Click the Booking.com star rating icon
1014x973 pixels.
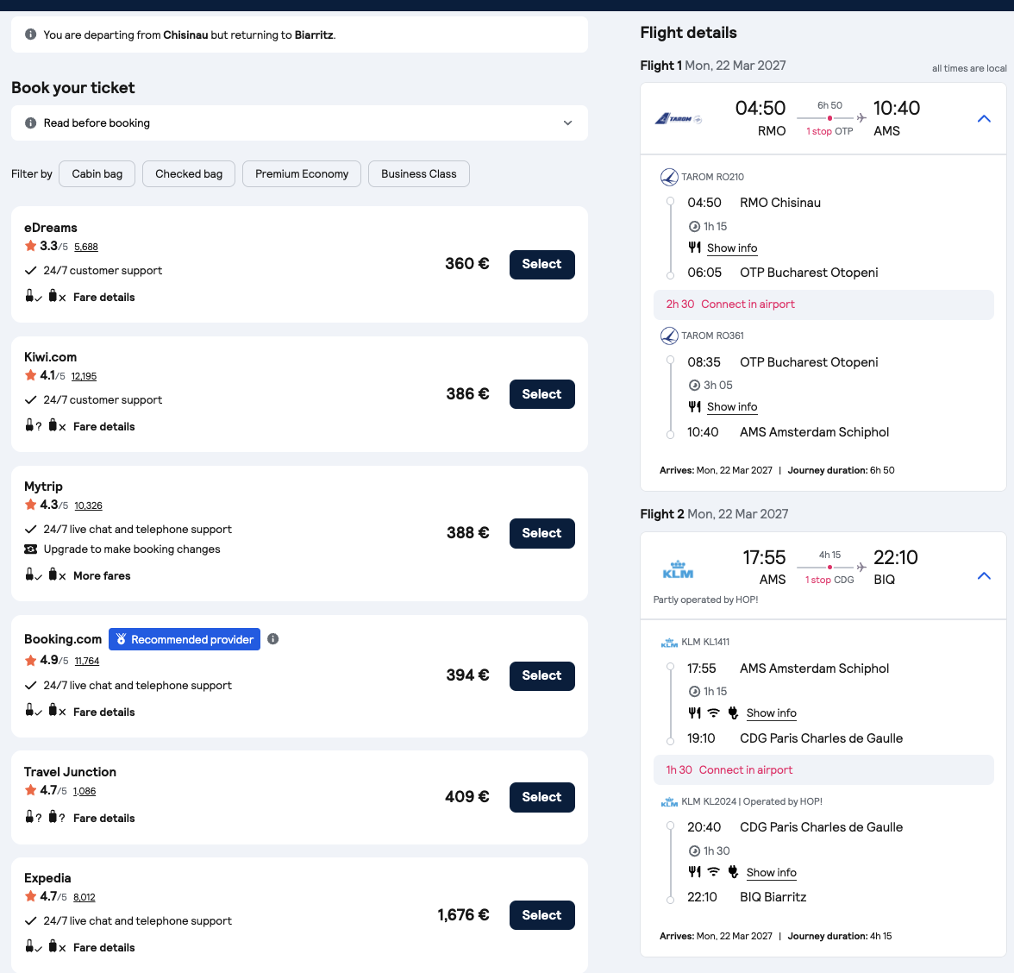pos(30,661)
